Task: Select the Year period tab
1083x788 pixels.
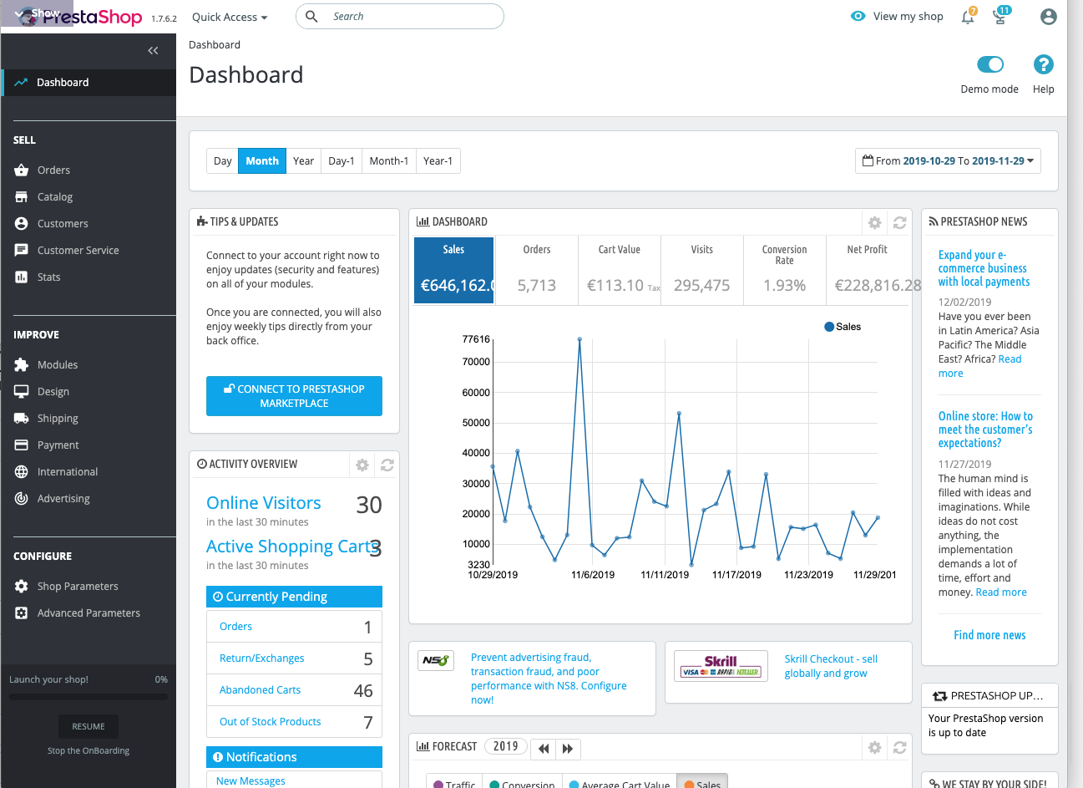Action: [x=304, y=161]
